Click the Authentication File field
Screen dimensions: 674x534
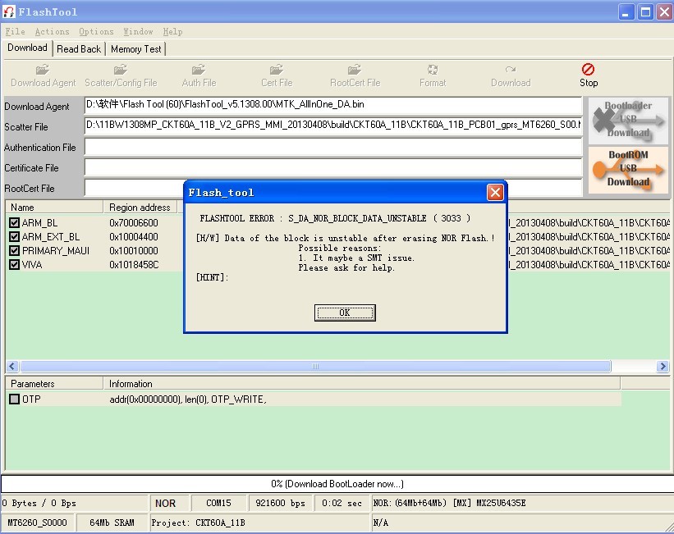pyautogui.click(x=333, y=147)
